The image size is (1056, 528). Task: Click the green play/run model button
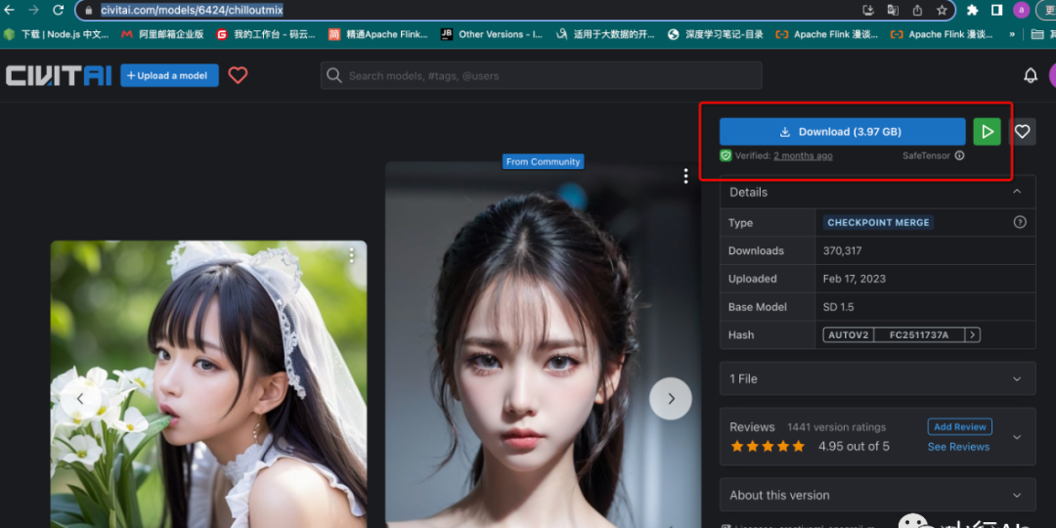coord(988,132)
